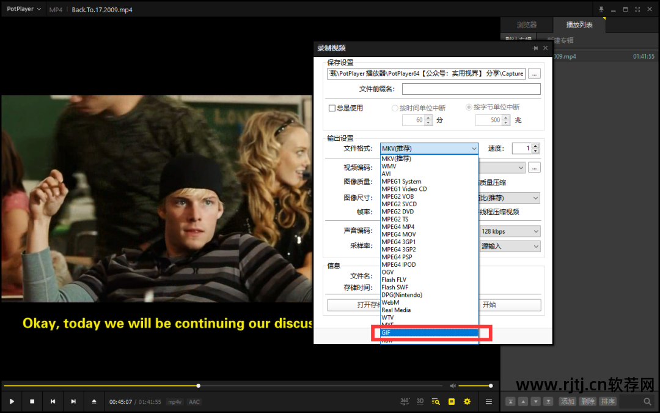Choose OGV from the format list
This screenshot has width=660, height=413.
click(430, 273)
